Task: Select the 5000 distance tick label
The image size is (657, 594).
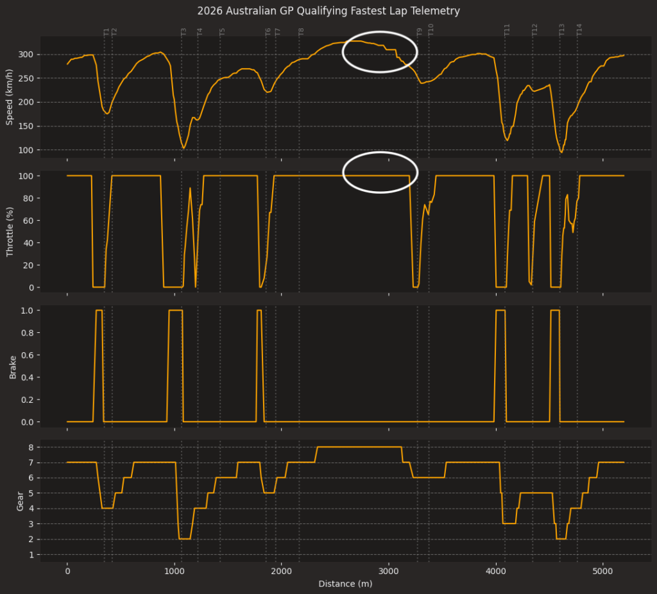Action: (x=603, y=572)
